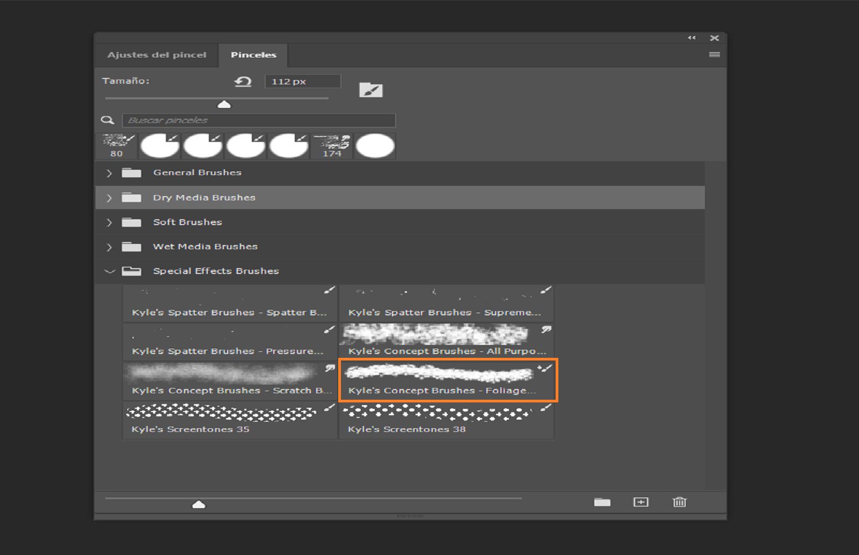
Task: Switch to the Ajustes del pincel tab
Action: click(157, 54)
